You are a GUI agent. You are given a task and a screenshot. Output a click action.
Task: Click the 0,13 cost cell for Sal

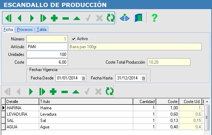point(167,121)
